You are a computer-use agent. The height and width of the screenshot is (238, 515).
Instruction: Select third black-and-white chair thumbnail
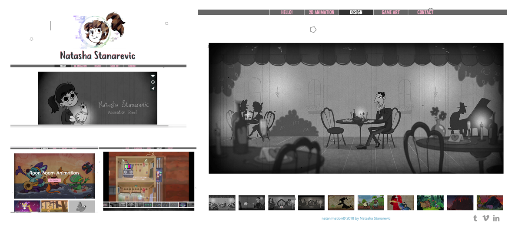point(282,202)
